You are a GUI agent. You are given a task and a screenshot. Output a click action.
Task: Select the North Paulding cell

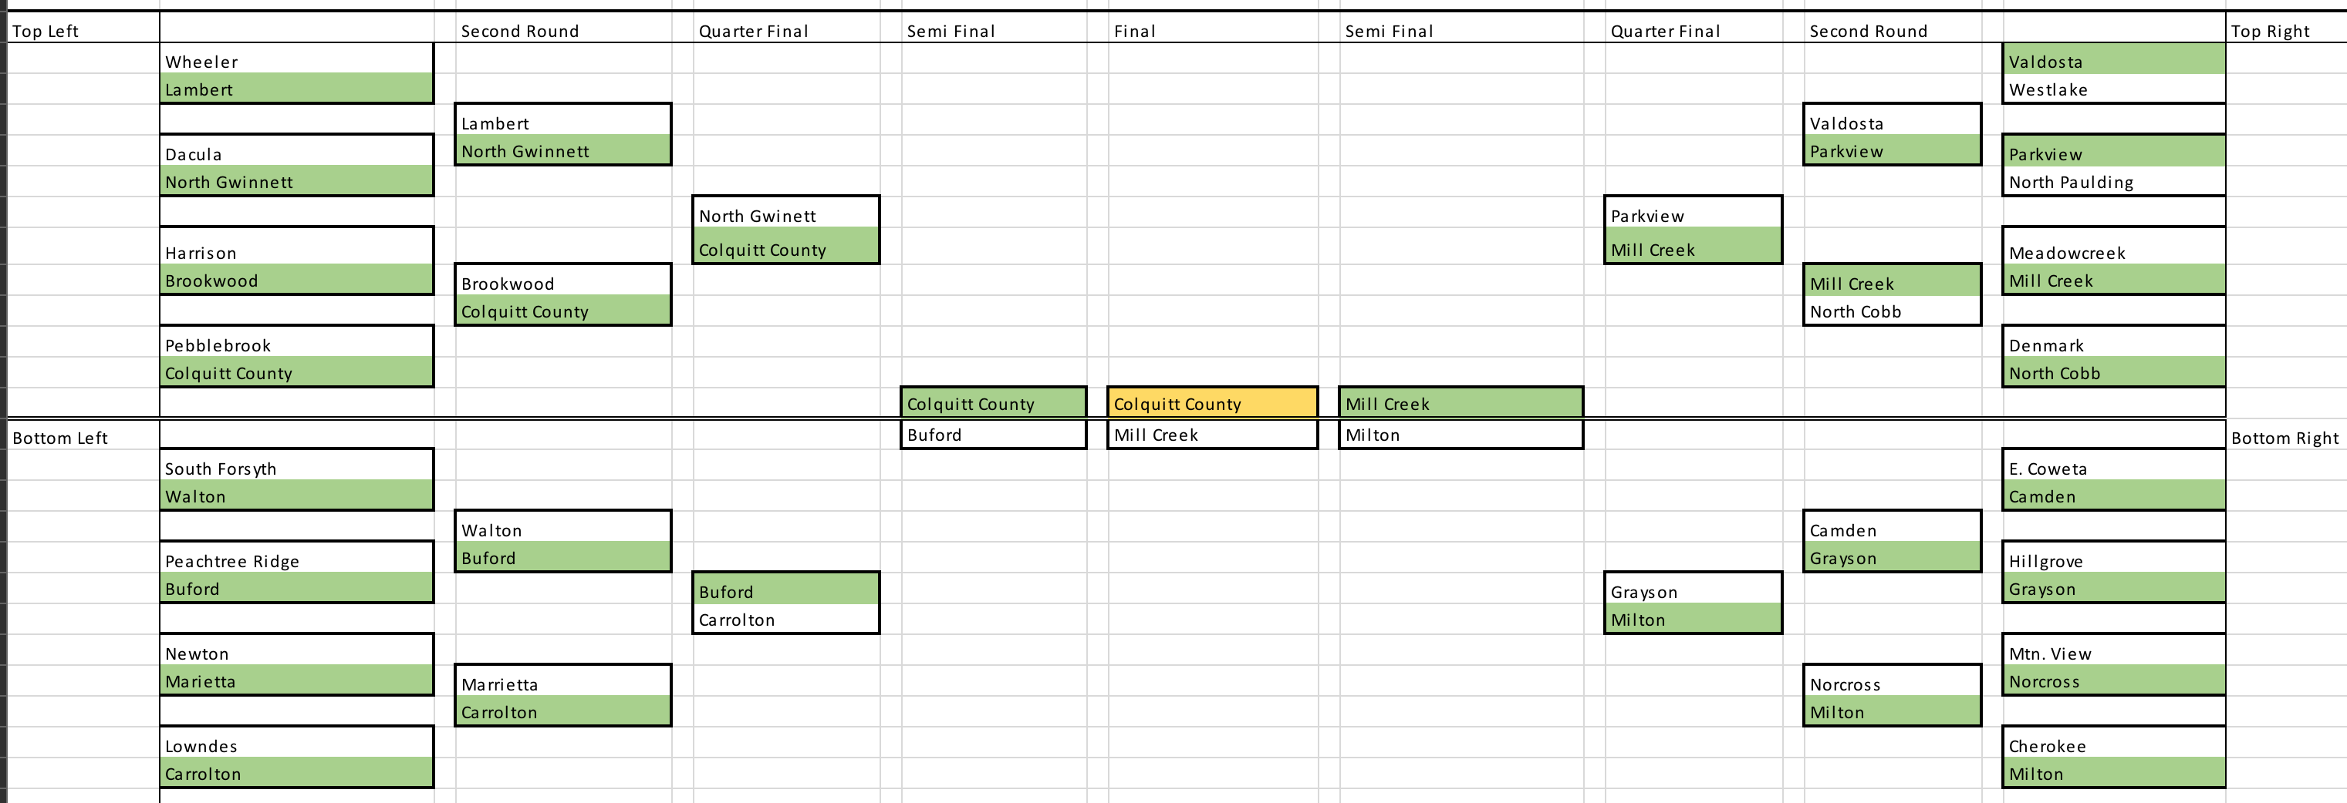click(2113, 182)
